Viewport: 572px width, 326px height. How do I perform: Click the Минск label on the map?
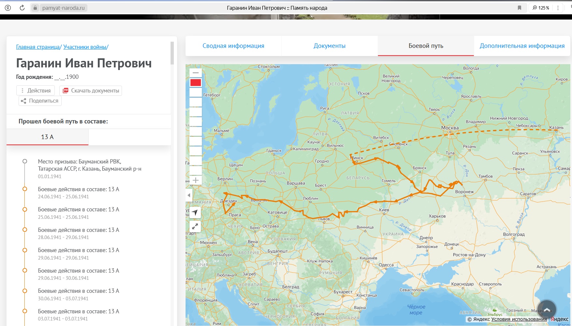point(357,158)
